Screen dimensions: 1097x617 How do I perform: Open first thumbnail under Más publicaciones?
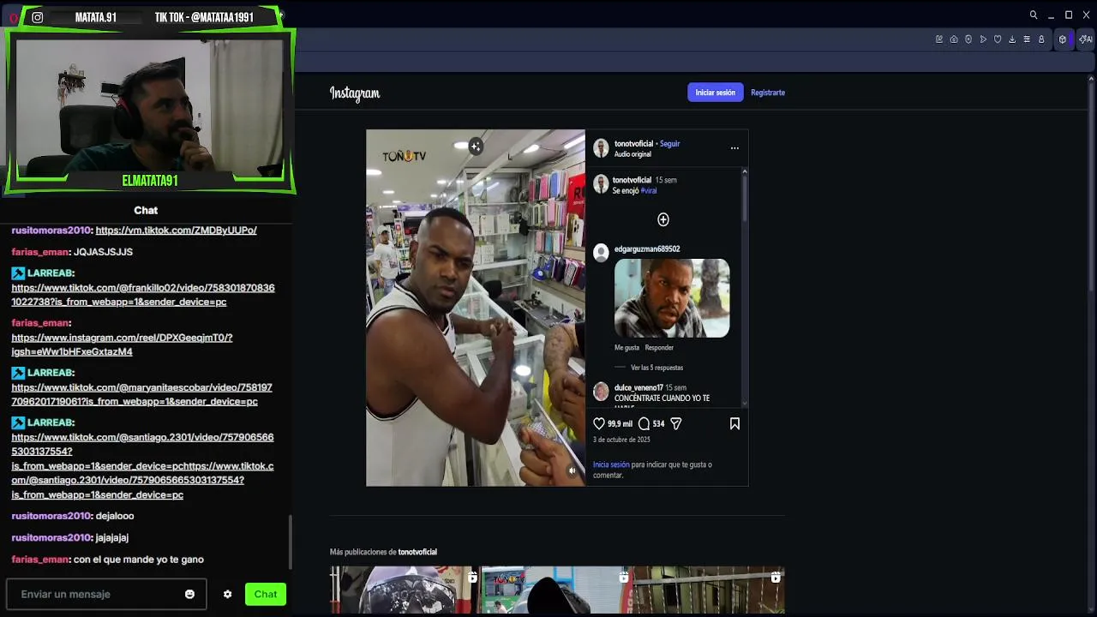tap(405, 590)
